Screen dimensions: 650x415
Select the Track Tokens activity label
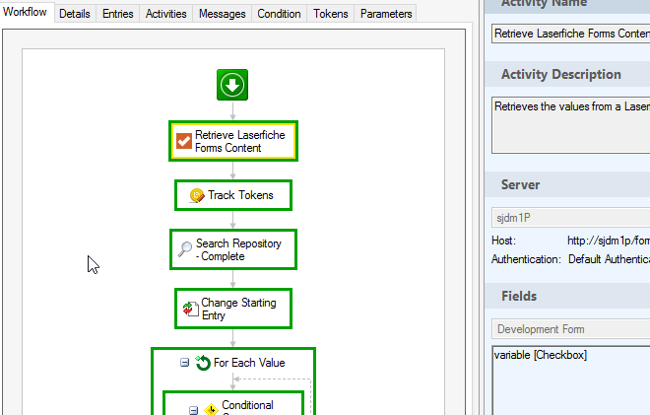(240, 195)
